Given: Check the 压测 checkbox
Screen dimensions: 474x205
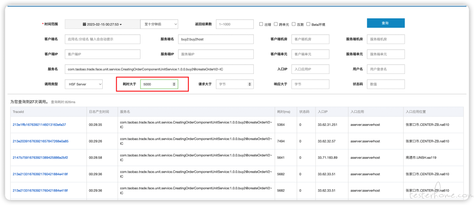Looking at the screenshot, I should [294, 24].
